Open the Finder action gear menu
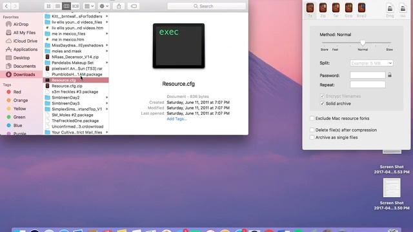 (x=104, y=6)
